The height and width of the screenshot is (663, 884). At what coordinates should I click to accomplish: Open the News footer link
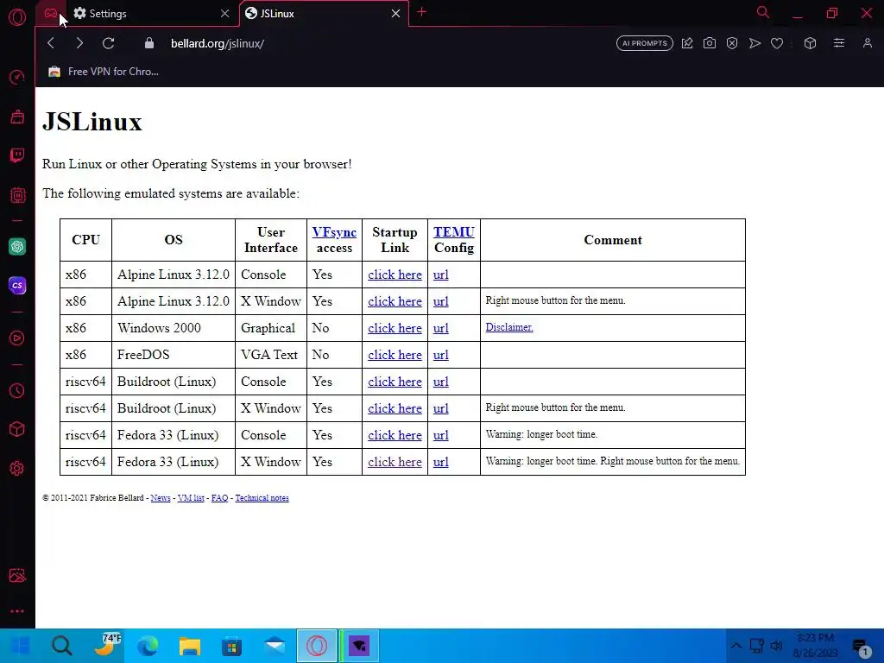tap(161, 498)
